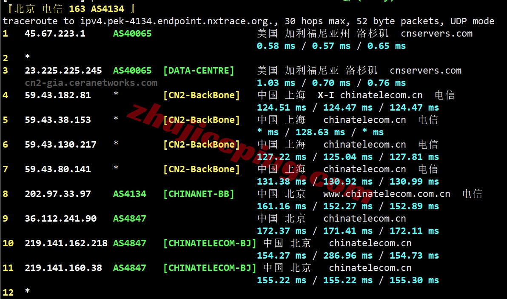Click [CHINATELECOM-BJ] tag on hop 11 row

click(210, 268)
